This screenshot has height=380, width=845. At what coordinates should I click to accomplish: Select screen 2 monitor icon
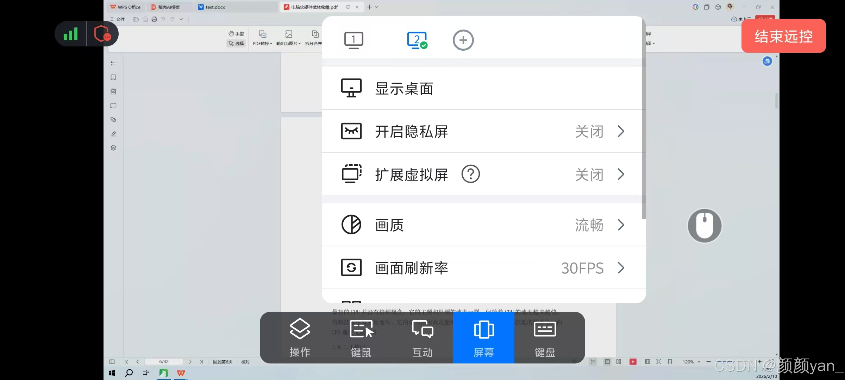pyautogui.click(x=417, y=40)
